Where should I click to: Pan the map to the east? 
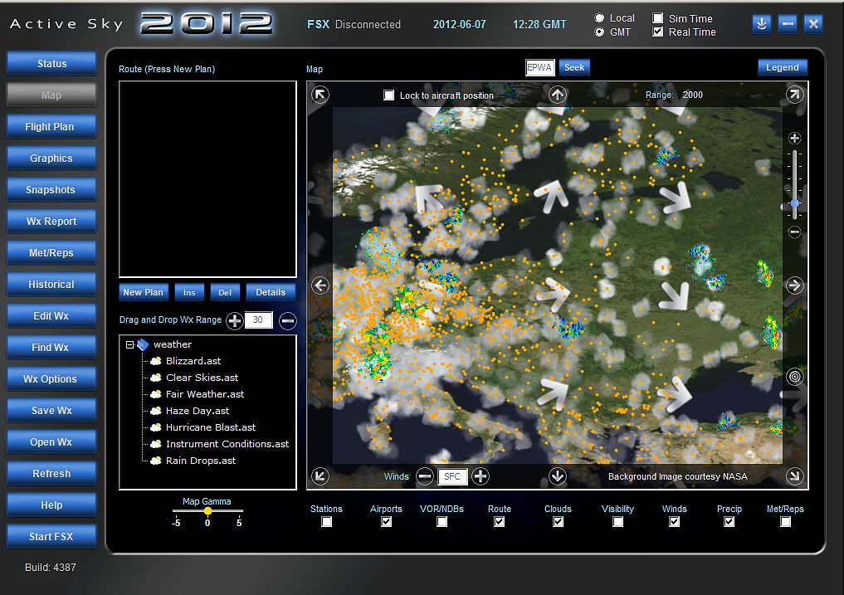point(794,285)
